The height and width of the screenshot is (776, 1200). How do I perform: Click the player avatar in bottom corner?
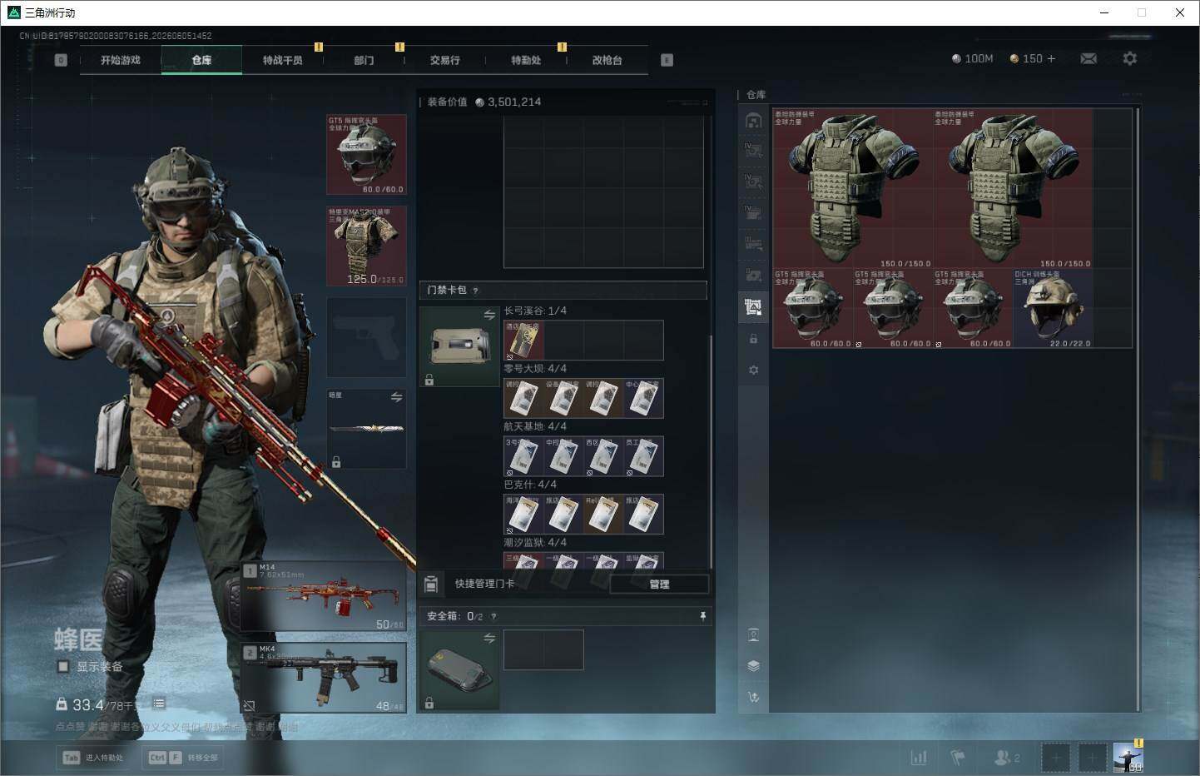coord(1128,757)
